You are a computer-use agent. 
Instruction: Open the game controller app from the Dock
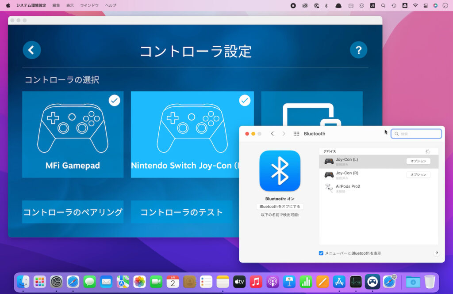372,281
